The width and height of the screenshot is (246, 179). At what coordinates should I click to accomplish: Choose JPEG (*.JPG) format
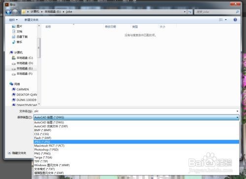(x=136, y=142)
